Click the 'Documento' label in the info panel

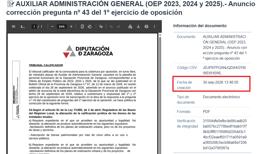tap(186, 37)
